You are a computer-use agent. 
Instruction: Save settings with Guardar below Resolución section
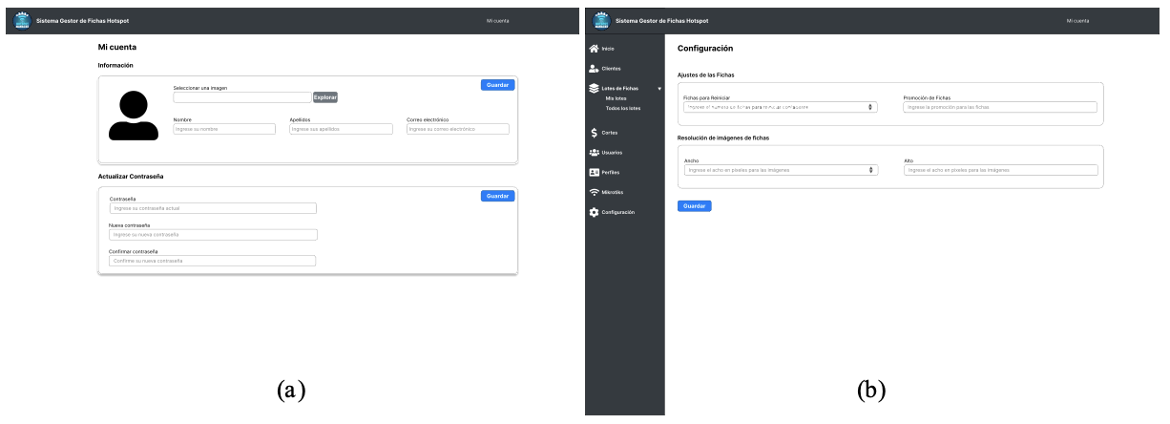[694, 205]
